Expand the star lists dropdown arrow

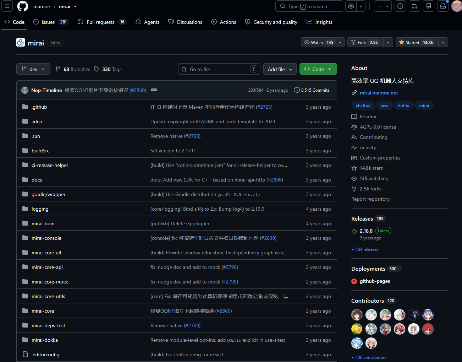(443, 42)
